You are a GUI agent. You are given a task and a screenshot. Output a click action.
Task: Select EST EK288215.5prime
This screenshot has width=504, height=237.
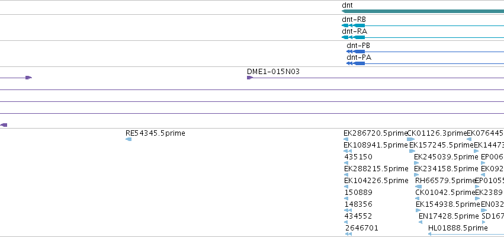(x=376, y=169)
